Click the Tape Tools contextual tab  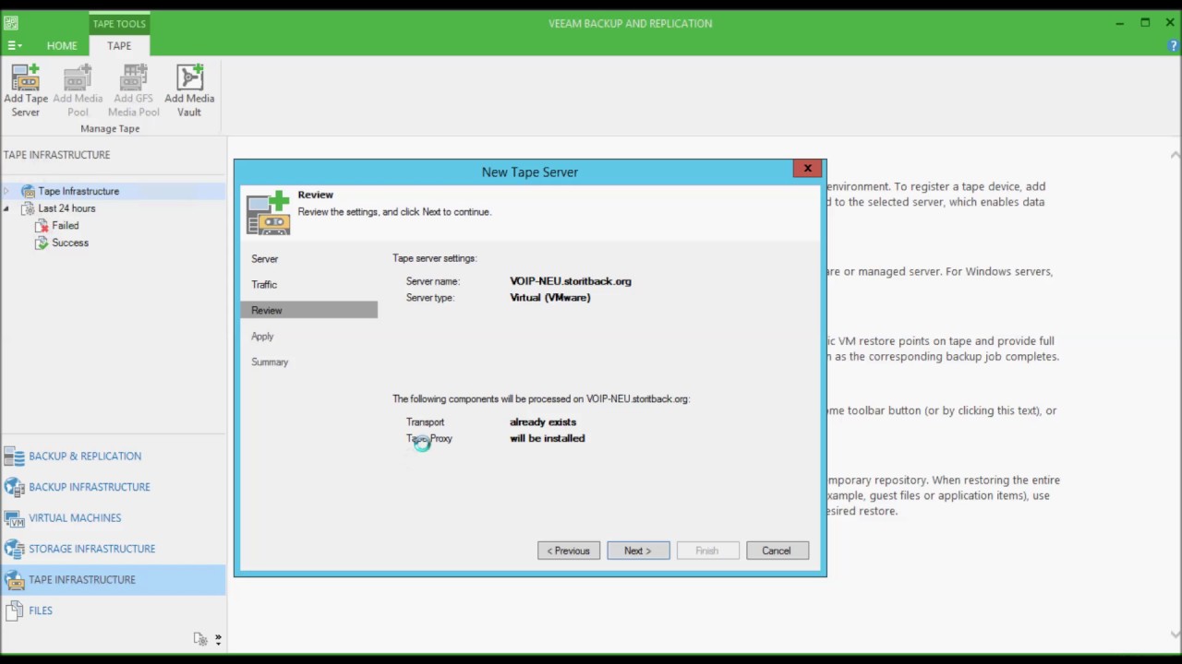(119, 23)
